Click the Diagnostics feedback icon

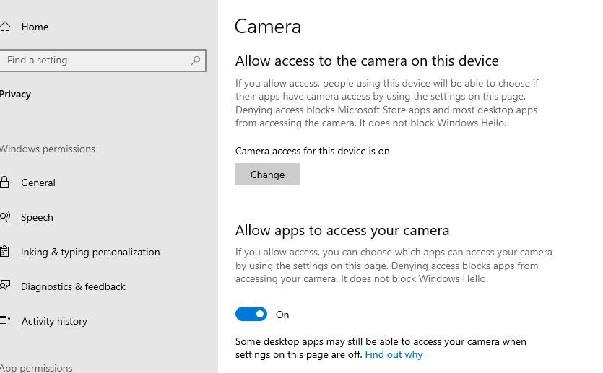pyautogui.click(x=5, y=286)
